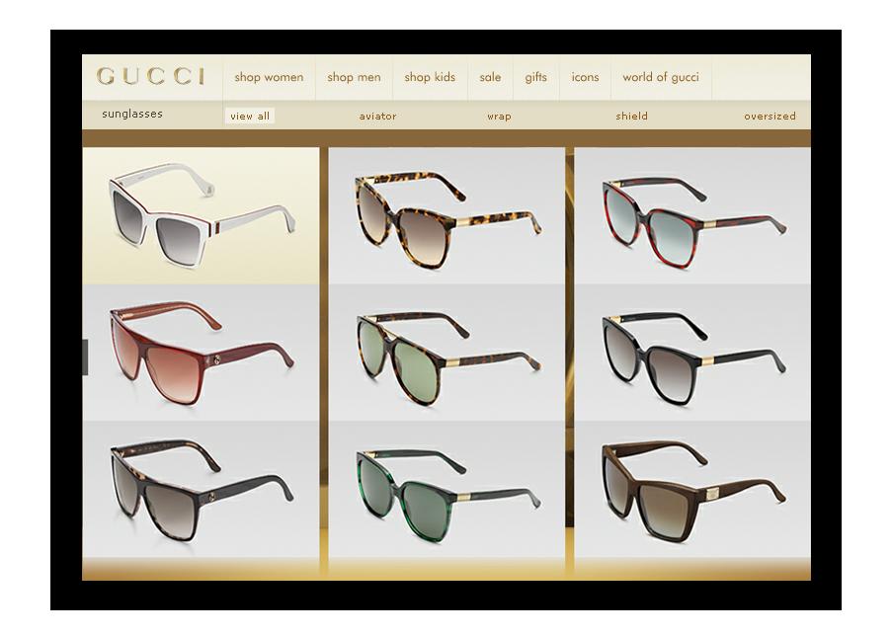
Task: Select the view all filter
Action: tap(250, 117)
